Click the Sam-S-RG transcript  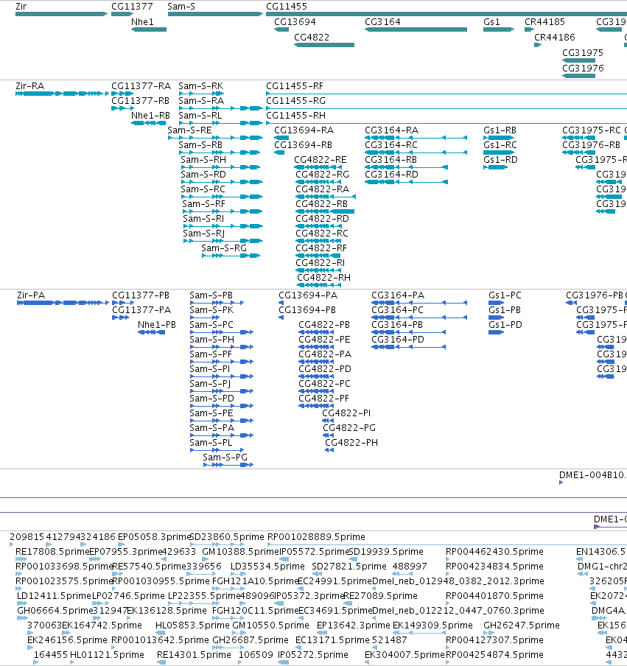231,256
